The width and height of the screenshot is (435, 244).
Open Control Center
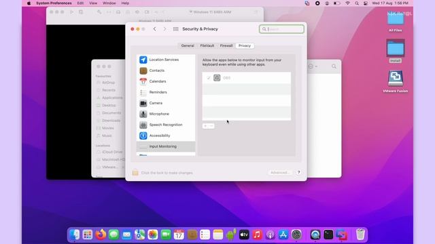click(x=366, y=3)
